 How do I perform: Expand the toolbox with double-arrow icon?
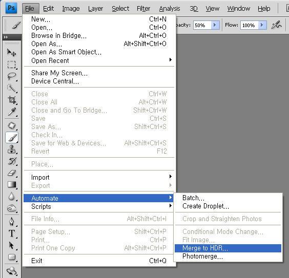[x=6, y=37]
